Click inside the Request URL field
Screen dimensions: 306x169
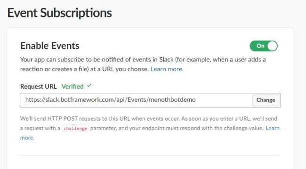[x=150, y=100]
